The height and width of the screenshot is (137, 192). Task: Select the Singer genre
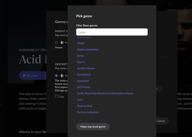click(81, 43)
